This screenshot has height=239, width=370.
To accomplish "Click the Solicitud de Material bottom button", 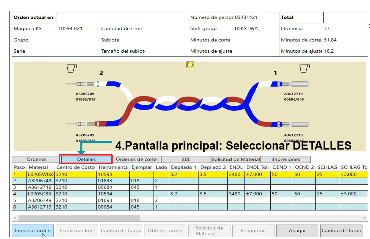I will 209,231.
